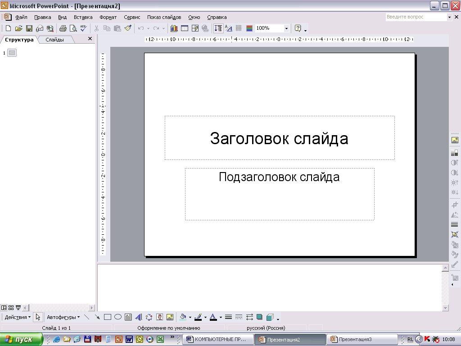Select the Arrow drawing tool
Image resolution: width=461 pixels, height=346 pixels.
click(97, 317)
